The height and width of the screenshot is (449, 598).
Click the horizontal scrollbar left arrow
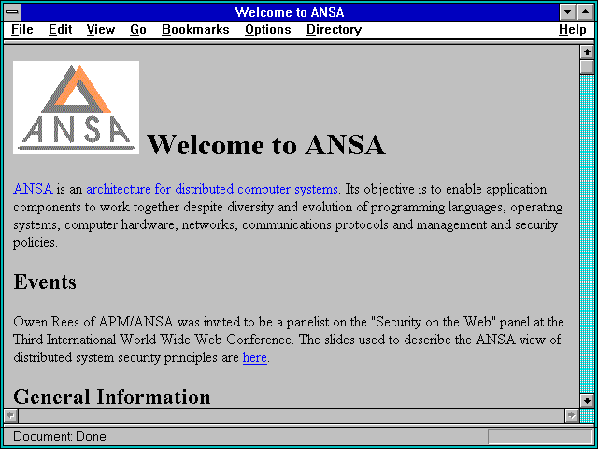11,415
